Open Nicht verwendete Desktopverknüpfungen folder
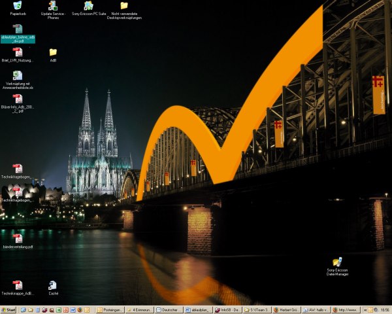 (124, 6)
